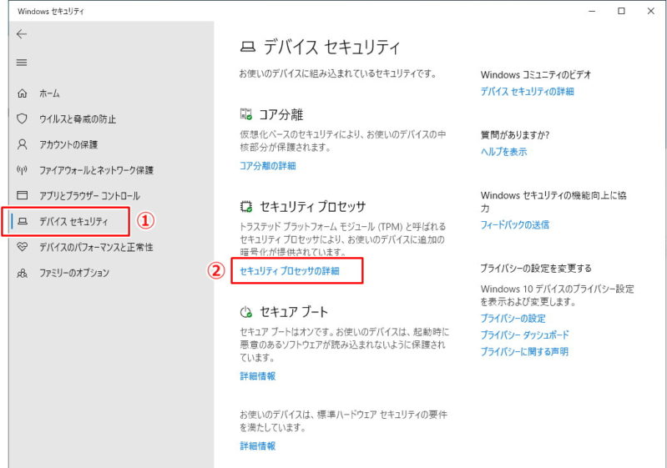The width and height of the screenshot is (667, 468).
Task: Click the コア分離 section icon
Action: point(246,114)
